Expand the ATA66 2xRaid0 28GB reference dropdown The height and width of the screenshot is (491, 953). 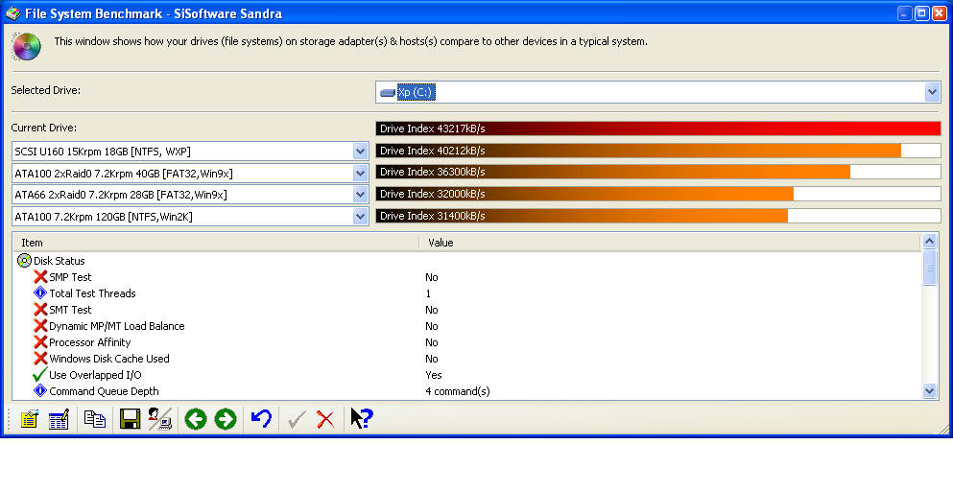(x=361, y=195)
